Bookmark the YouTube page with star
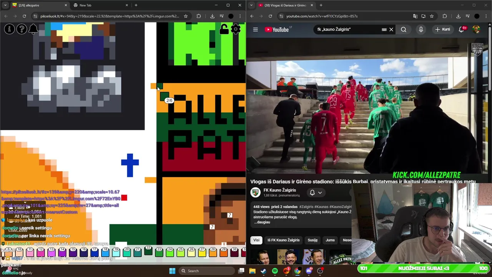The height and width of the screenshot is (277, 492). point(432,16)
